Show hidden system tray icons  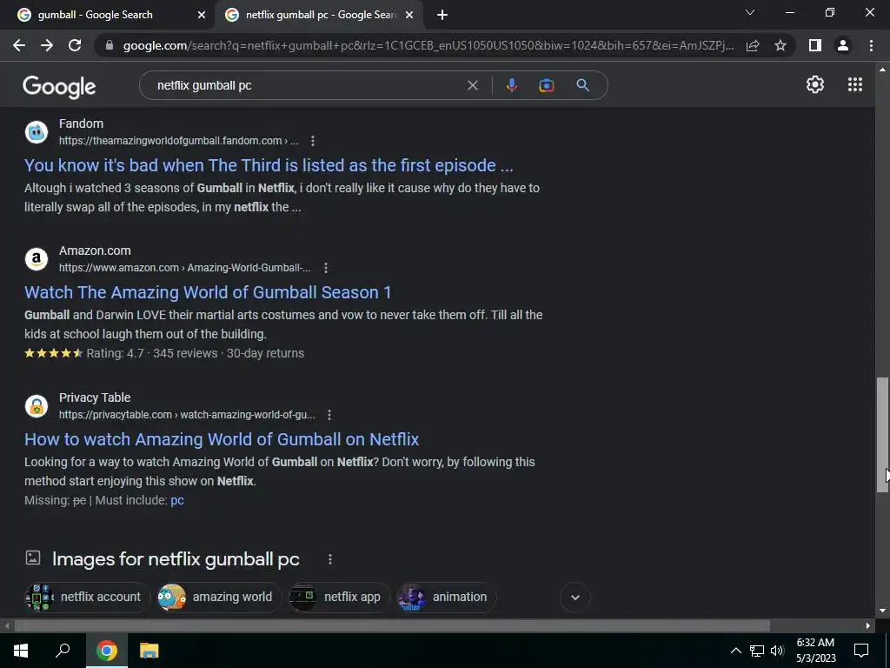735,651
